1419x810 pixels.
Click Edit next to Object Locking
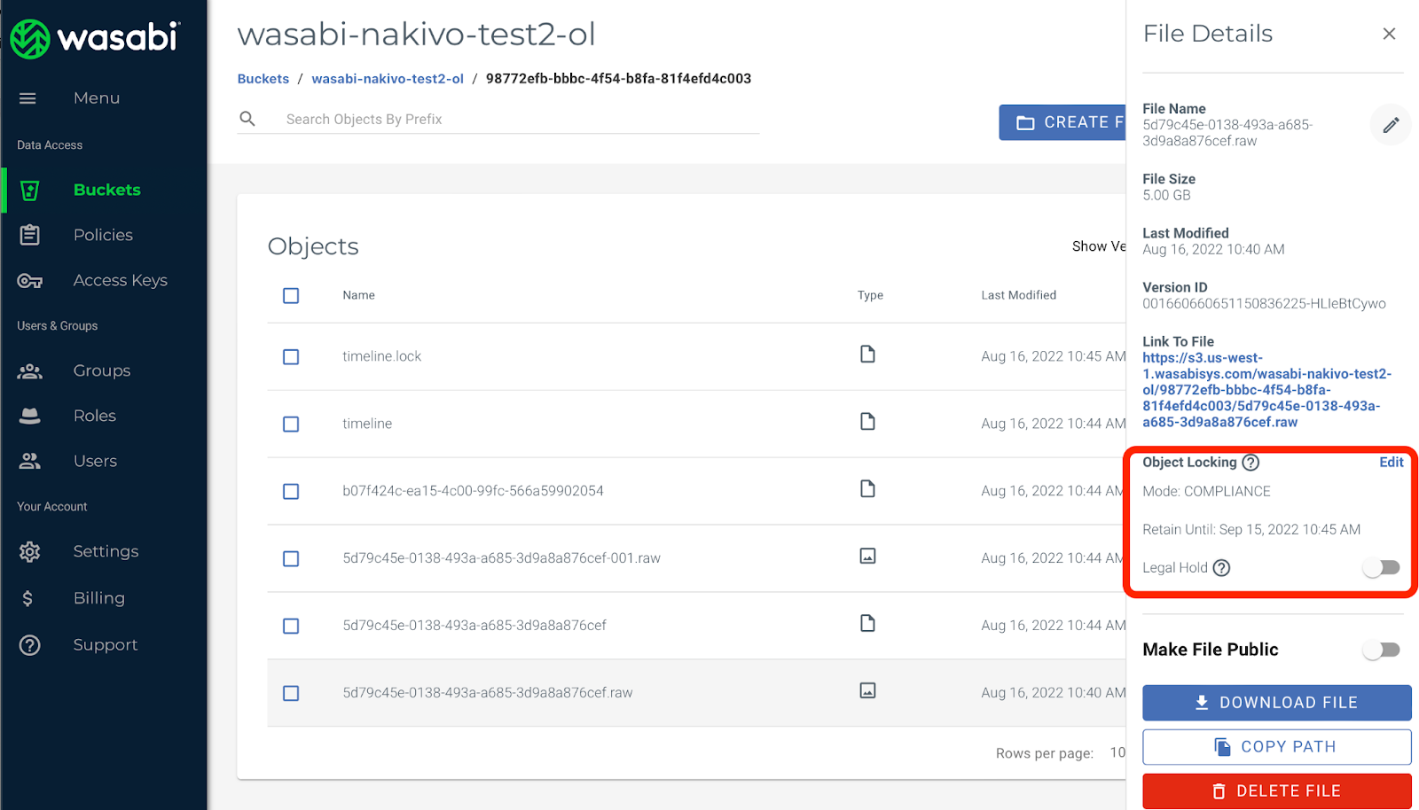point(1391,463)
